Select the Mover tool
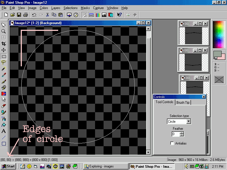227x170 pixels. 4,50
